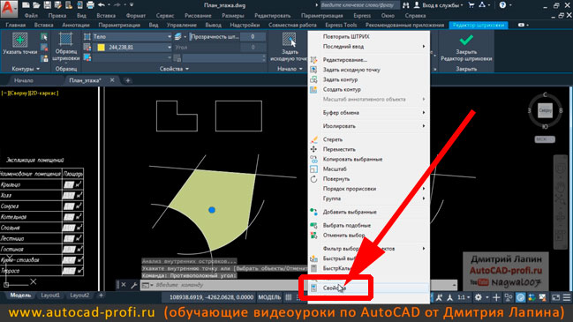Open the Файл menu
The image size is (573, 322).
tap(31, 16)
